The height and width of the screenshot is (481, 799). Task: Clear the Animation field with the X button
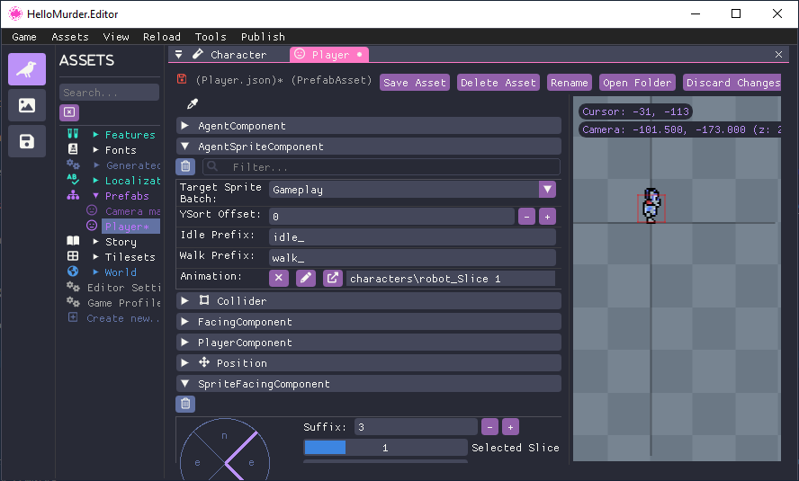point(279,278)
